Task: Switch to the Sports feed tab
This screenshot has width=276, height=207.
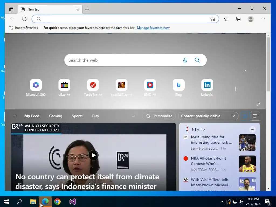Action: pos(77,116)
